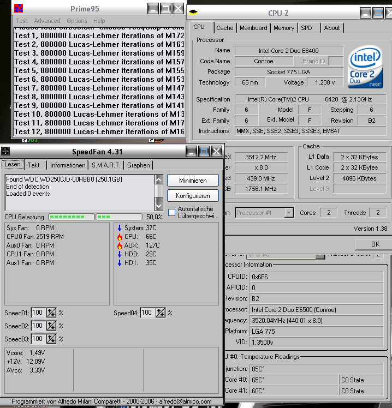Click the SpeedFan log scroll up arrow
Screen dimensions: 392x408
159,179
